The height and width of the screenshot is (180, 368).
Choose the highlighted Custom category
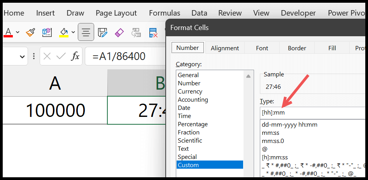tap(210, 165)
